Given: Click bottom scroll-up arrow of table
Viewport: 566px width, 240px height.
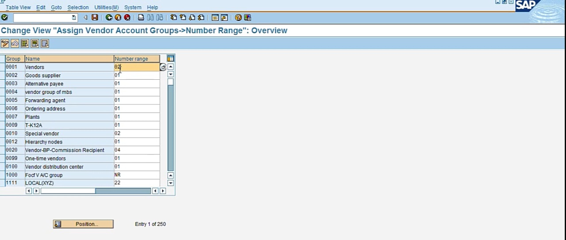Looking at the screenshot, I should tap(170, 175).
